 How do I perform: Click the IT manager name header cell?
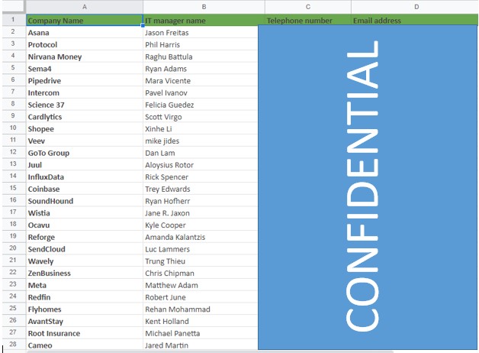click(204, 20)
